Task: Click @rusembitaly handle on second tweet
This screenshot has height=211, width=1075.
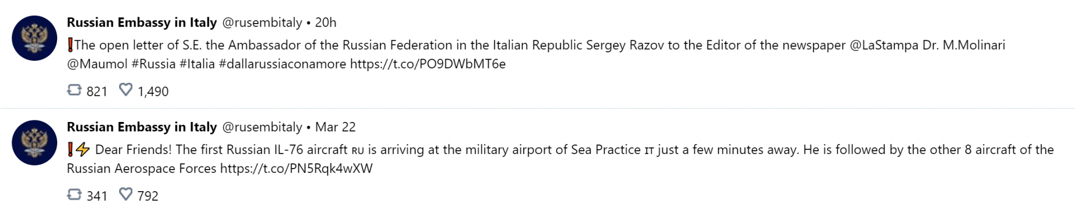Action: click(x=262, y=127)
